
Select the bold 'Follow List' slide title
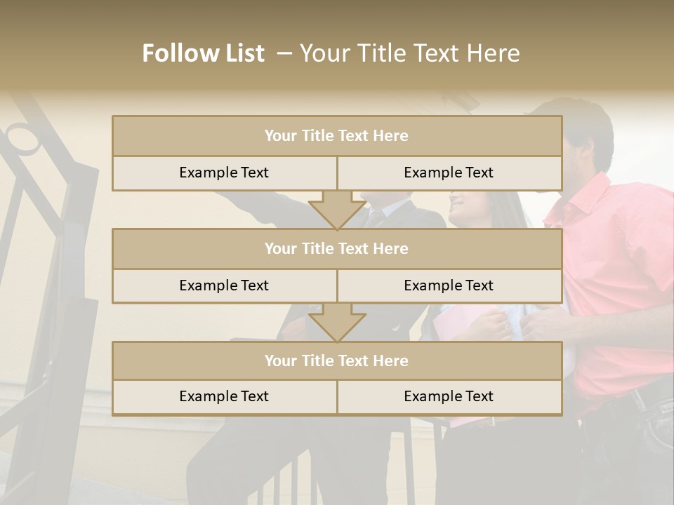(x=203, y=53)
